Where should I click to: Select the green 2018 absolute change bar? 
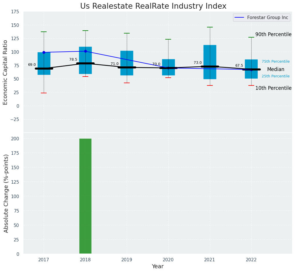pyautogui.click(x=85, y=196)
